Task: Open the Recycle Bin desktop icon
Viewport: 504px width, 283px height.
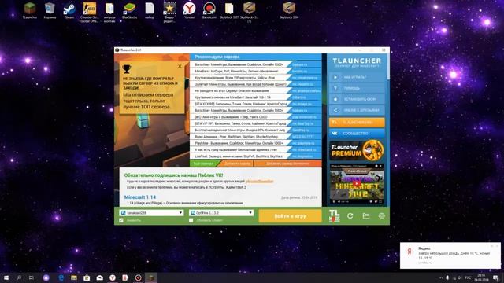Action: pos(50,10)
